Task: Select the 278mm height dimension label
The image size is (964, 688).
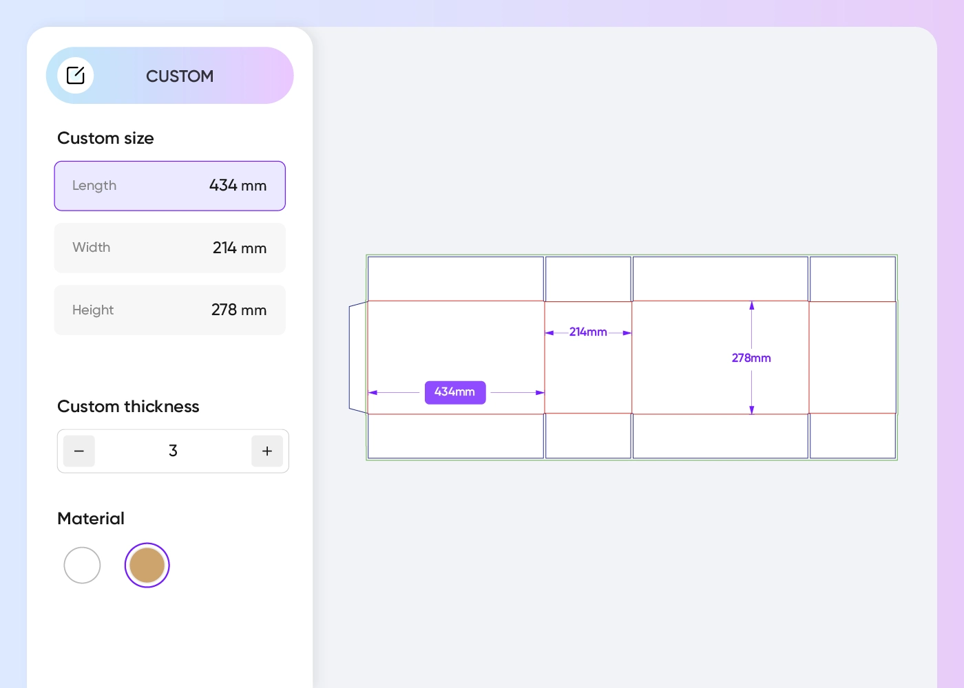Action: coord(751,358)
